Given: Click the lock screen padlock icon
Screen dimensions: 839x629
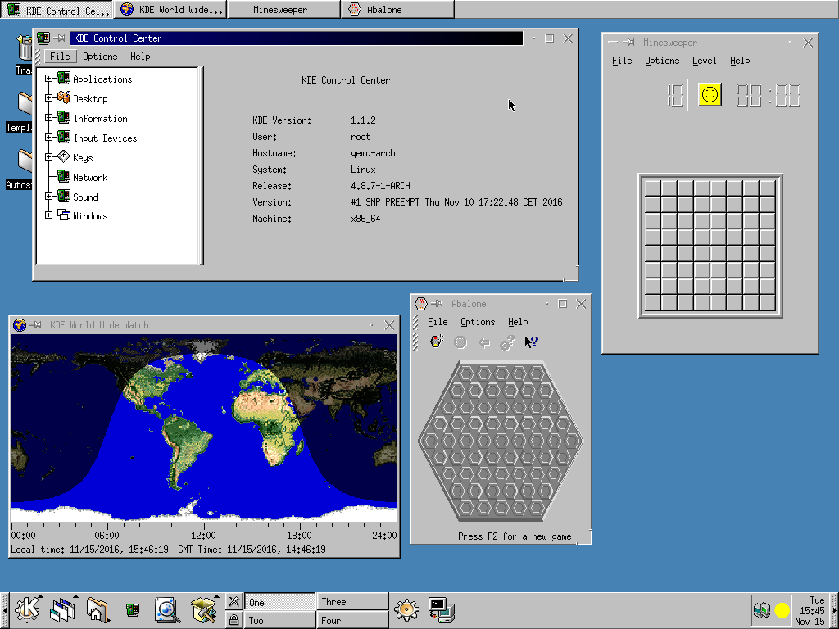Looking at the screenshot, I should [x=234, y=620].
